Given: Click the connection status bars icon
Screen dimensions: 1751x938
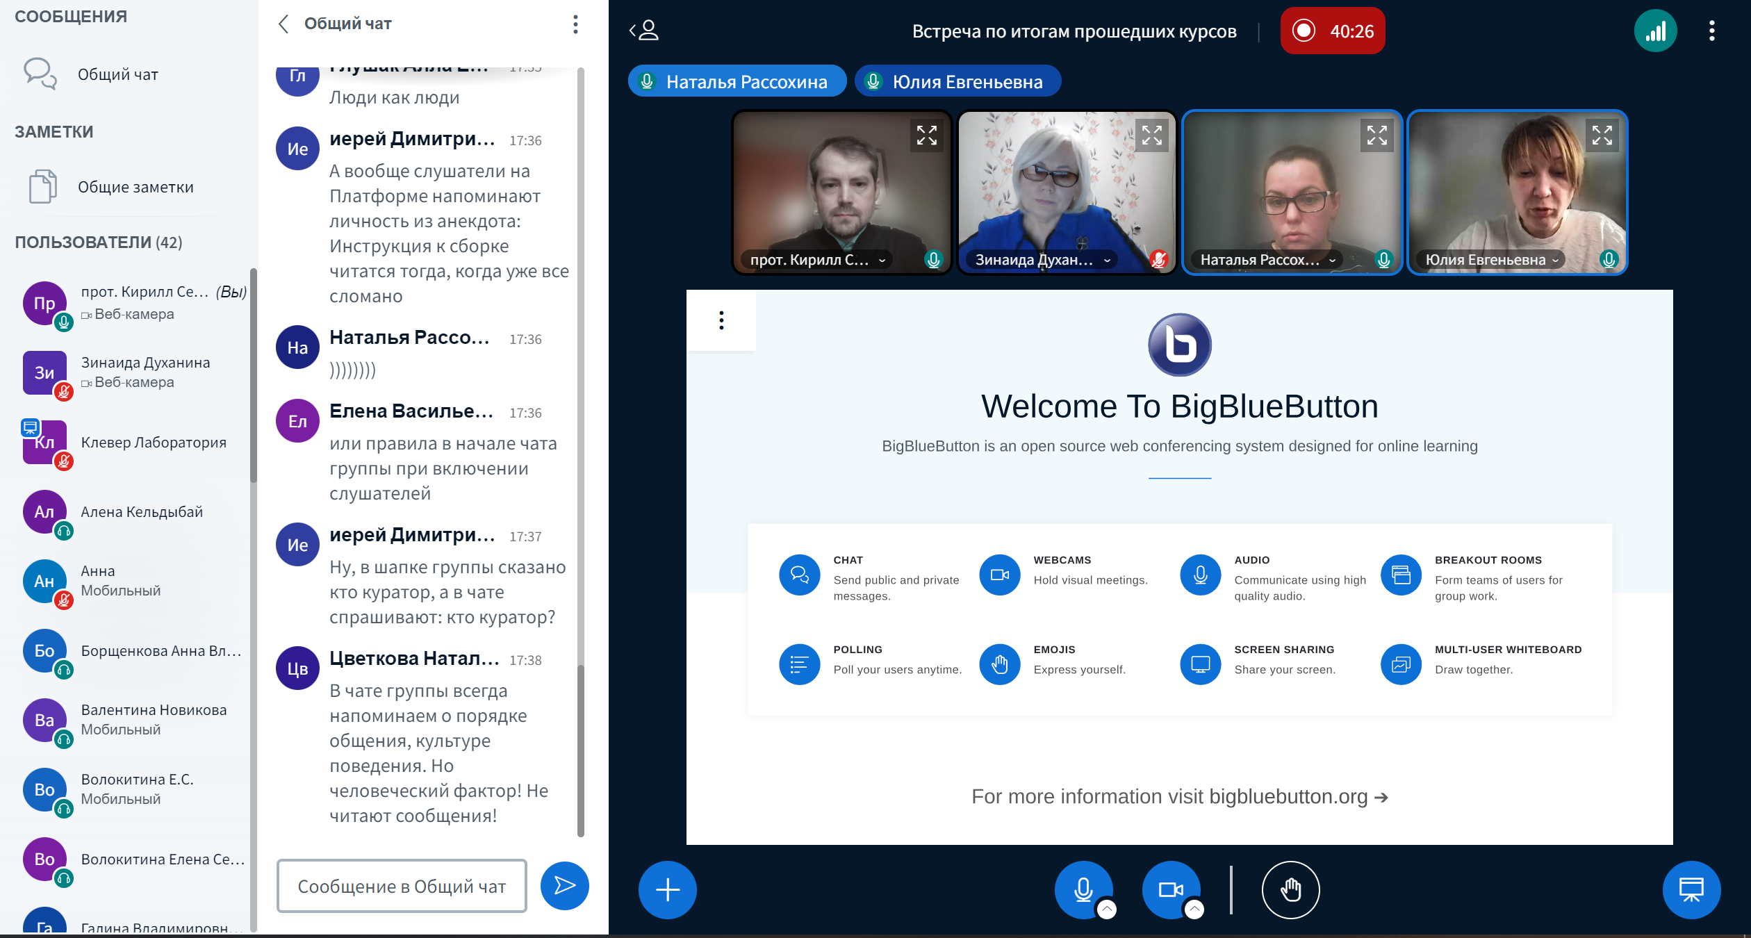Looking at the screenshot, I should (x=1655, y=31).
